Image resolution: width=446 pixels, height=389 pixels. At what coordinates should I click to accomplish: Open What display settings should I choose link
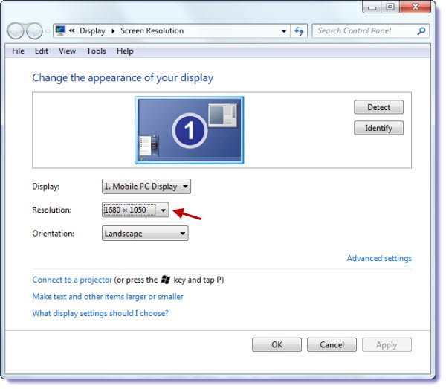pyautogui.click(x=100, y=313)
